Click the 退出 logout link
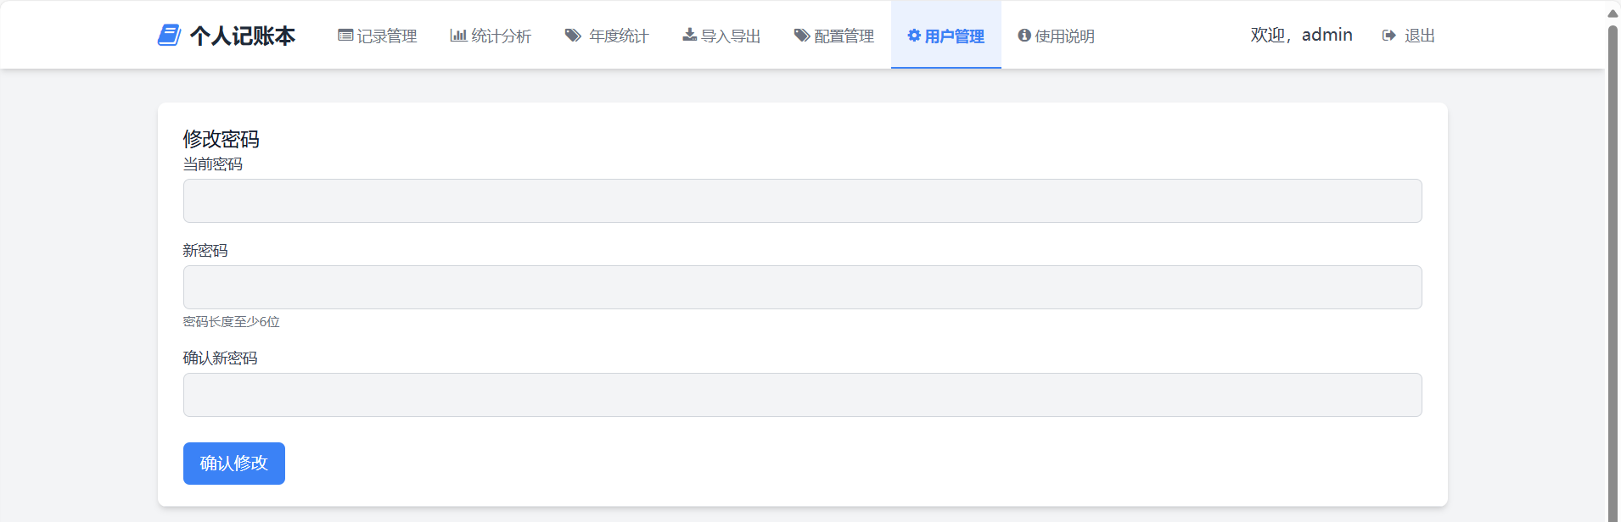 (x=1419, y=36)
